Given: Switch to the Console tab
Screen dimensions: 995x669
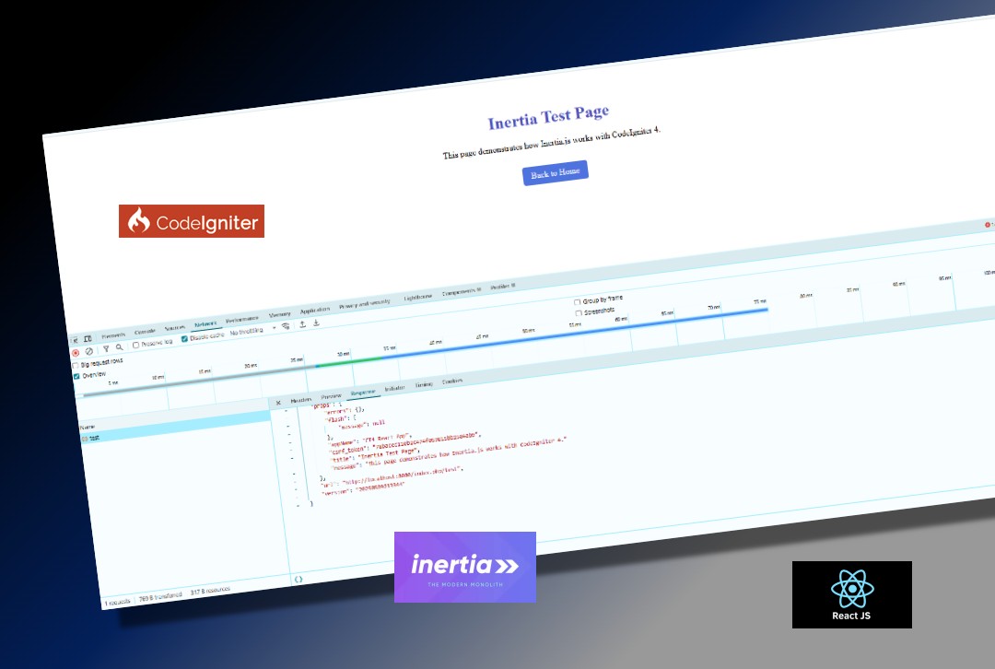Looking at the screenshot, I should (x=145, y=331).
